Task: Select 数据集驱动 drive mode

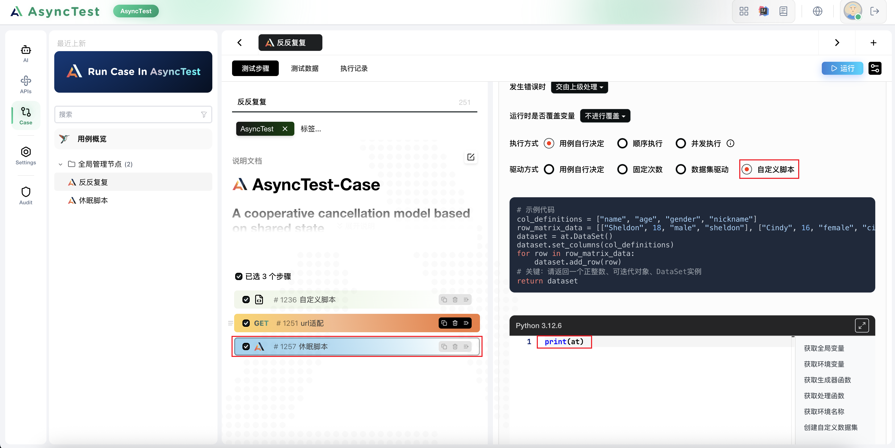Action: tap(680, 169)
